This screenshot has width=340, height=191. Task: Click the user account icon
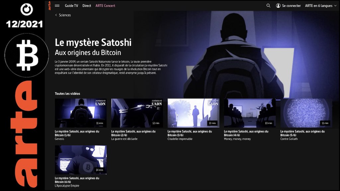click(x=278, y=6)
